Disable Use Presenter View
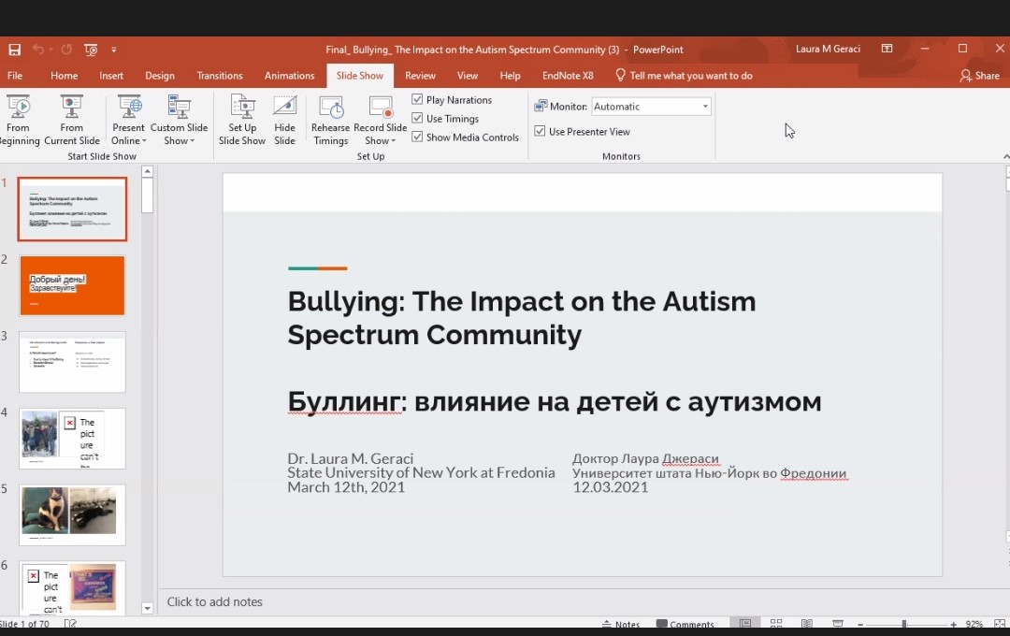This screenshot has height=636, width=1010. 540,132
